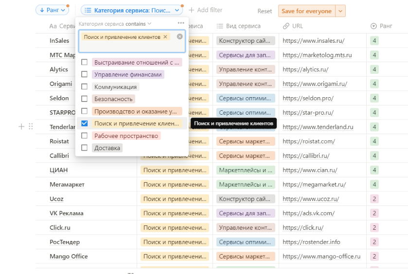408x274 pixels.
Task: Click the plus icon beside Add filter
Action: tap(192, 10)
